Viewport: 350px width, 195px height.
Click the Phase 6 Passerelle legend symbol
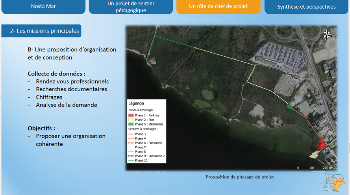131,143
